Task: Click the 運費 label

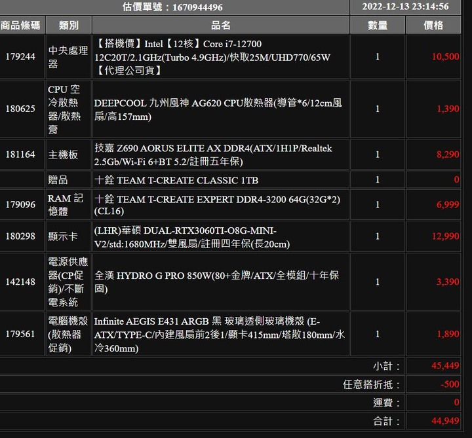Action: click(387, 403)
